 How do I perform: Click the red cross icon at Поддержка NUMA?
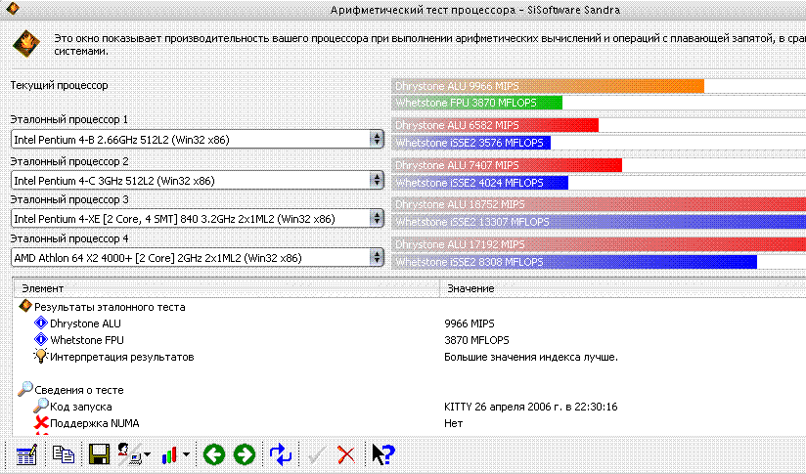(x=41, y=422)
